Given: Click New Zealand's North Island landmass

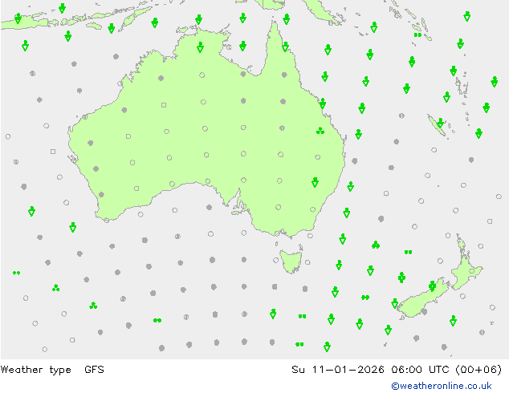Looking at the screenshot, I should (465, 262).
